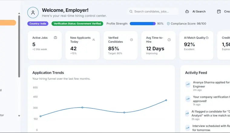Click the trend icon beside Interview scheduled activity
The image size is (230, 133).
187,128
